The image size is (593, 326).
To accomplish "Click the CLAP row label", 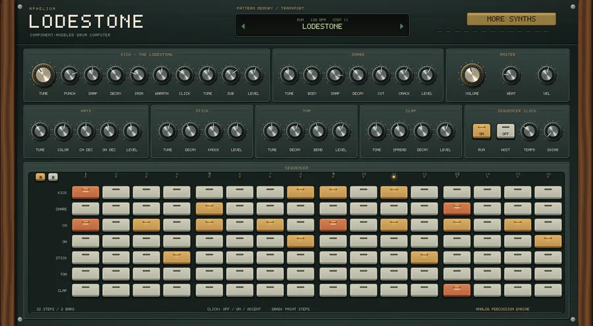I will tap(63, 291).
